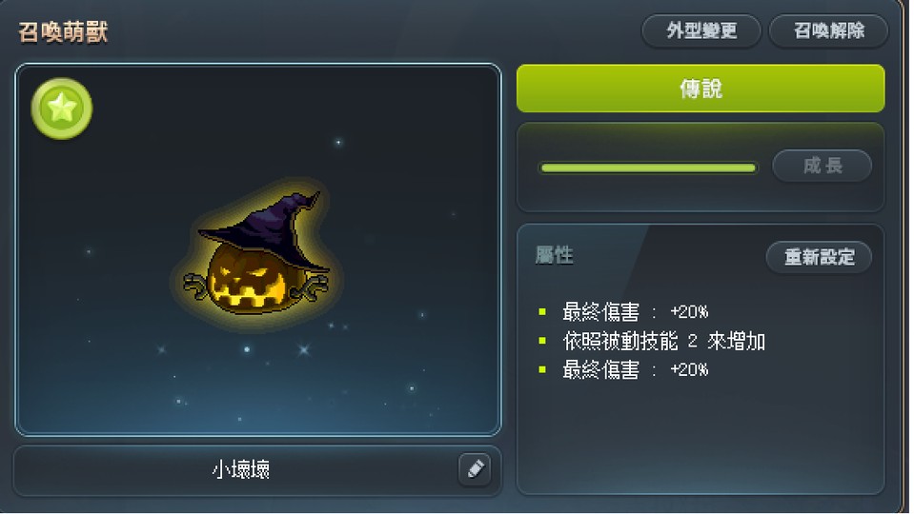Viewport: 914px width, 514px height.
Task: Click green bullet beside first 最終傷害 line
Action: 542,312
